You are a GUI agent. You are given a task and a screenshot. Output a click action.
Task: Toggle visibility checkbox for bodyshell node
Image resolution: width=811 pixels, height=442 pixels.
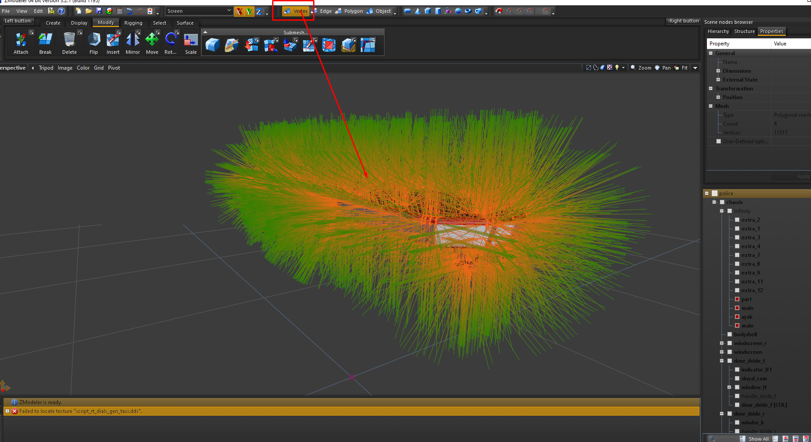(729, 334)
